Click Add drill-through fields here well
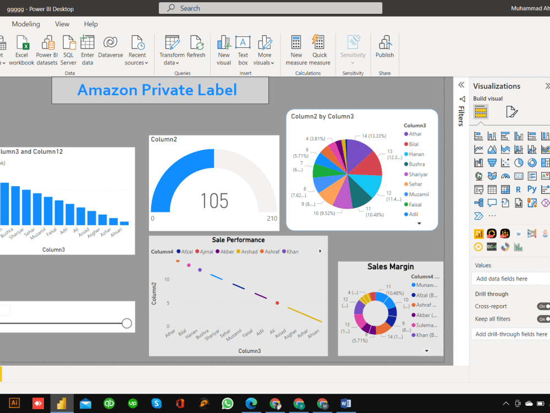550x413 pixels. tap(511, 334)
